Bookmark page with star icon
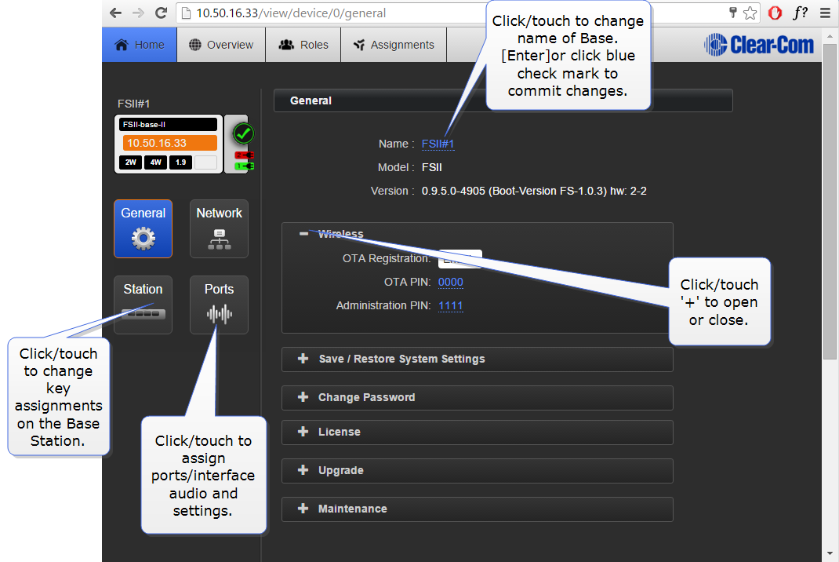The image size is (839, 562). [x=750, y=13]
